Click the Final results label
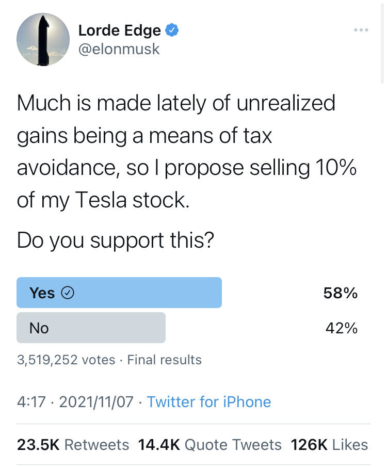This screenshot has width=387, height=467. click(164, 360)
